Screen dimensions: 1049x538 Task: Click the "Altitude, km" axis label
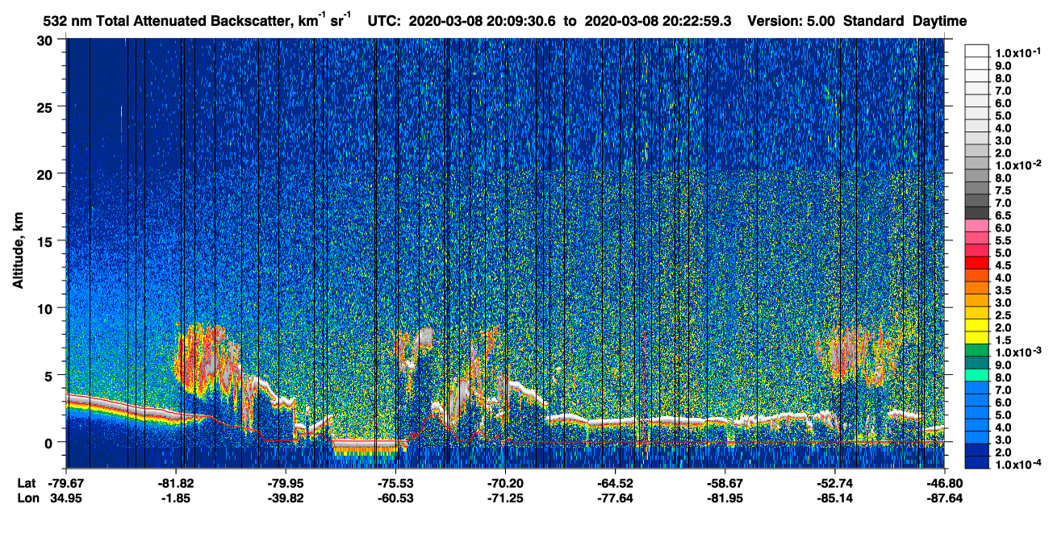(18, 252)
